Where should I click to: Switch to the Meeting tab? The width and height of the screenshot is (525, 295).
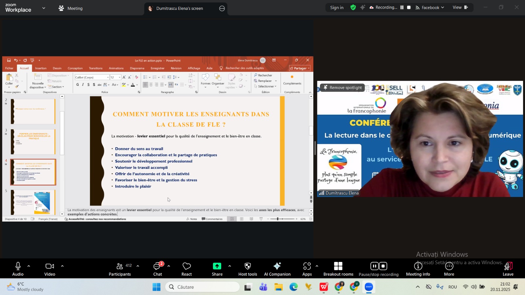(71, 8)
